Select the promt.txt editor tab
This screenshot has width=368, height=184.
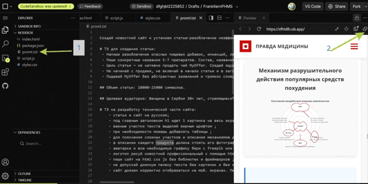coord(188,18)
